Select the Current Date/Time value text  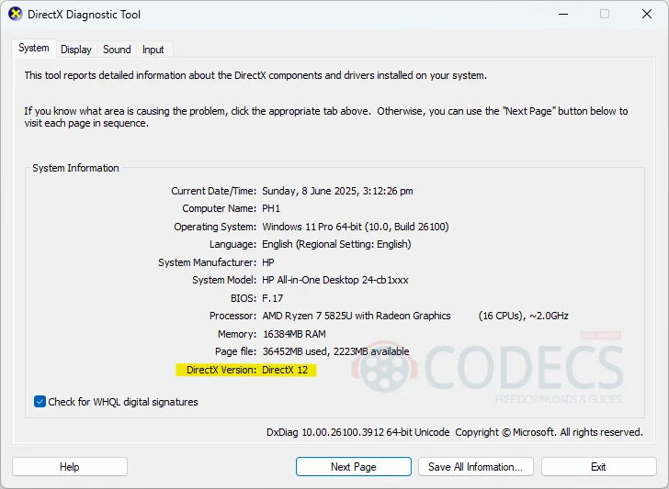click(x=337, y=191)
